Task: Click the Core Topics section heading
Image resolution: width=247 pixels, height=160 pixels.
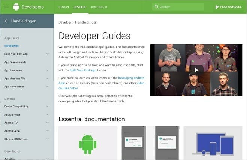Action: tap(12, 151)
